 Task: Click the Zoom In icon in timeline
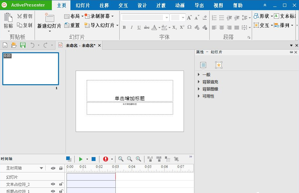click(138, 159)
